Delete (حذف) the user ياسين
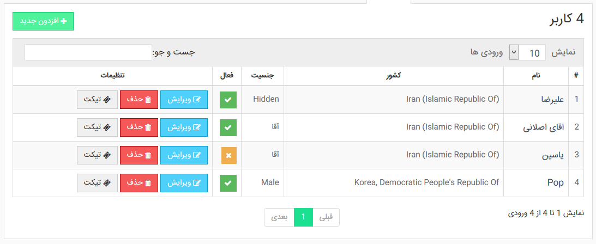 pyautogui.click(x=139, y=155)
